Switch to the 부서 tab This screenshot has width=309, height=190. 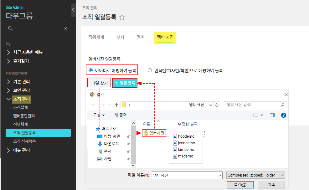pos(120,37)
